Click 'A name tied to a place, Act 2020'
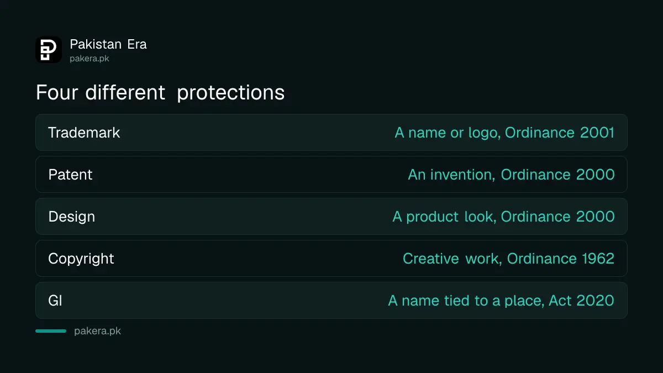Screen dimensions: 663x373 501,301
